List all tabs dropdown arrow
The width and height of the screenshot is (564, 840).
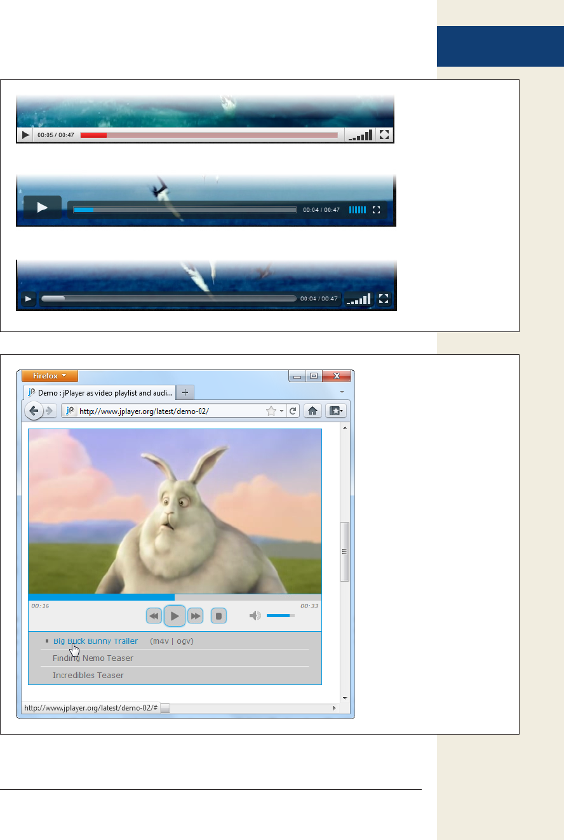pyautogui.click(x=342, y=392)
